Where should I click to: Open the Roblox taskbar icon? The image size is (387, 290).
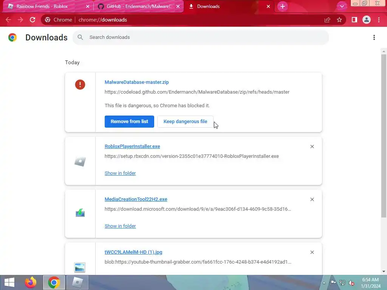[77, 282]
